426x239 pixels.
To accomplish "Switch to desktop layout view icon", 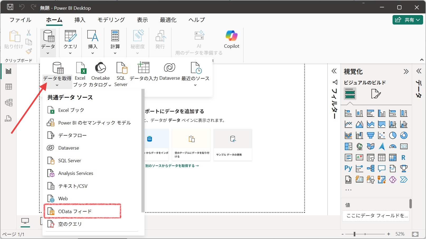I will pos(25,222).
